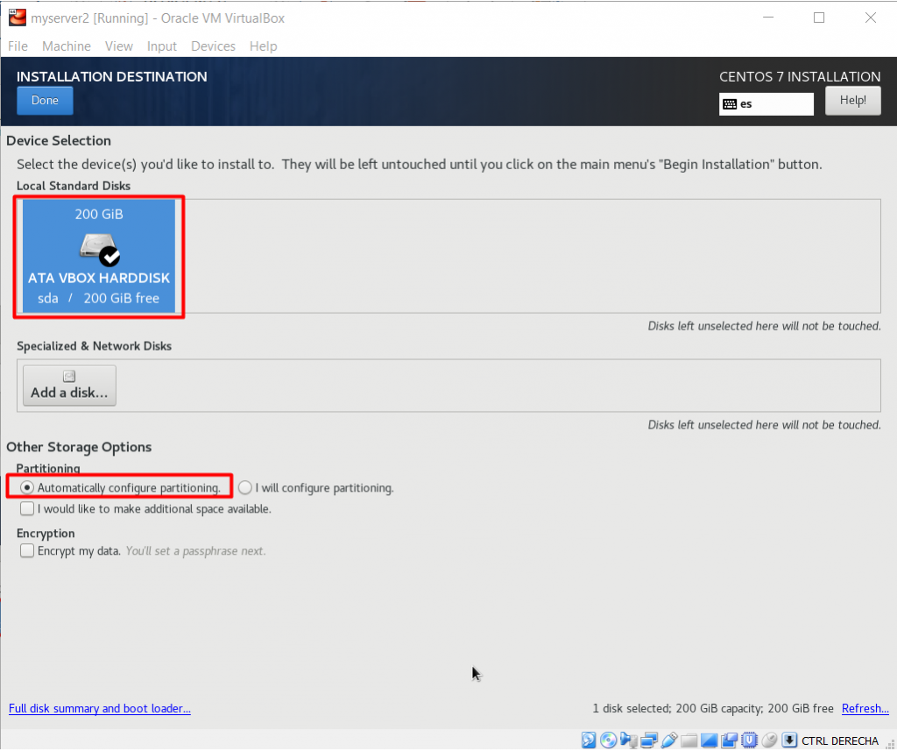Click the es keyboard layout field
Screen dimensions: 897x751
(x=766, y=104)
